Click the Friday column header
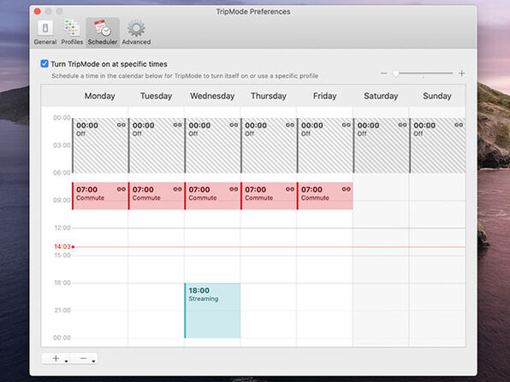Screen dimensions: 510x382 pos(324,96)
